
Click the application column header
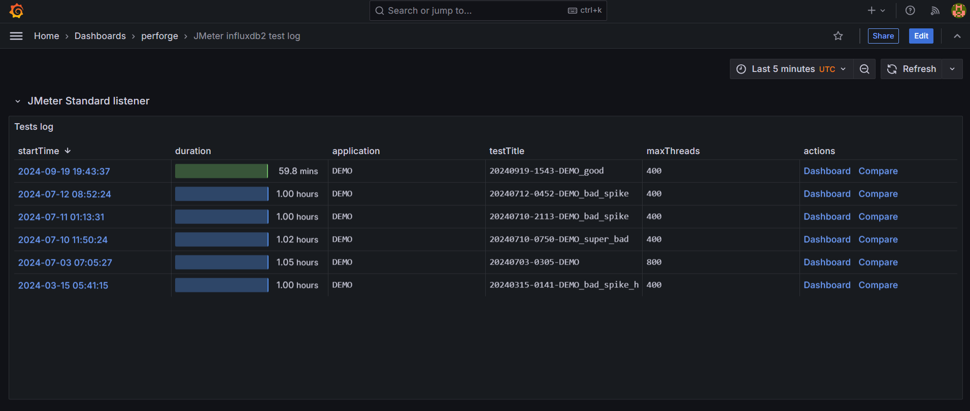tap(356, 151)
